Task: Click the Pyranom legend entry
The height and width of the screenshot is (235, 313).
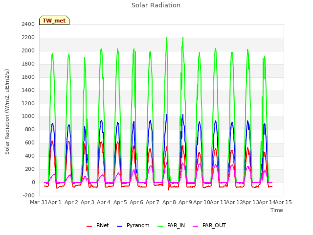Action: click(x=133, y=225)
